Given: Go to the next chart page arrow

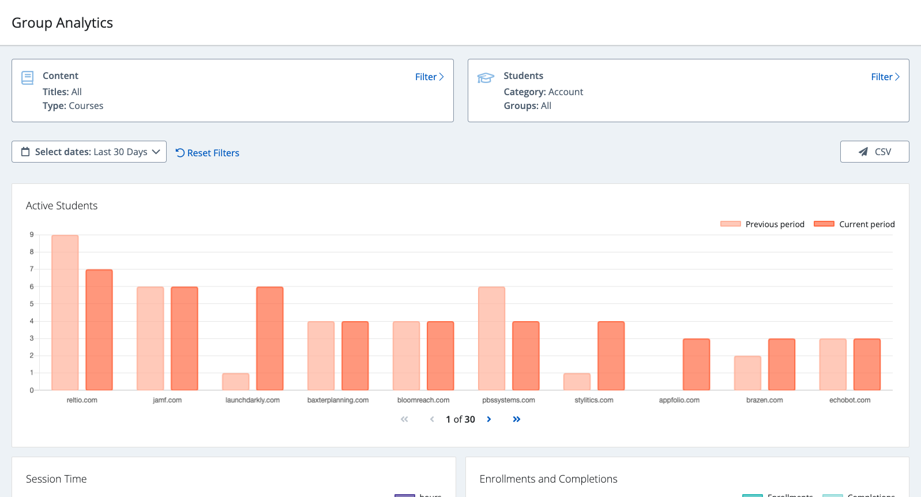Looking at the screenshot, I should click(x=489, y=419).
